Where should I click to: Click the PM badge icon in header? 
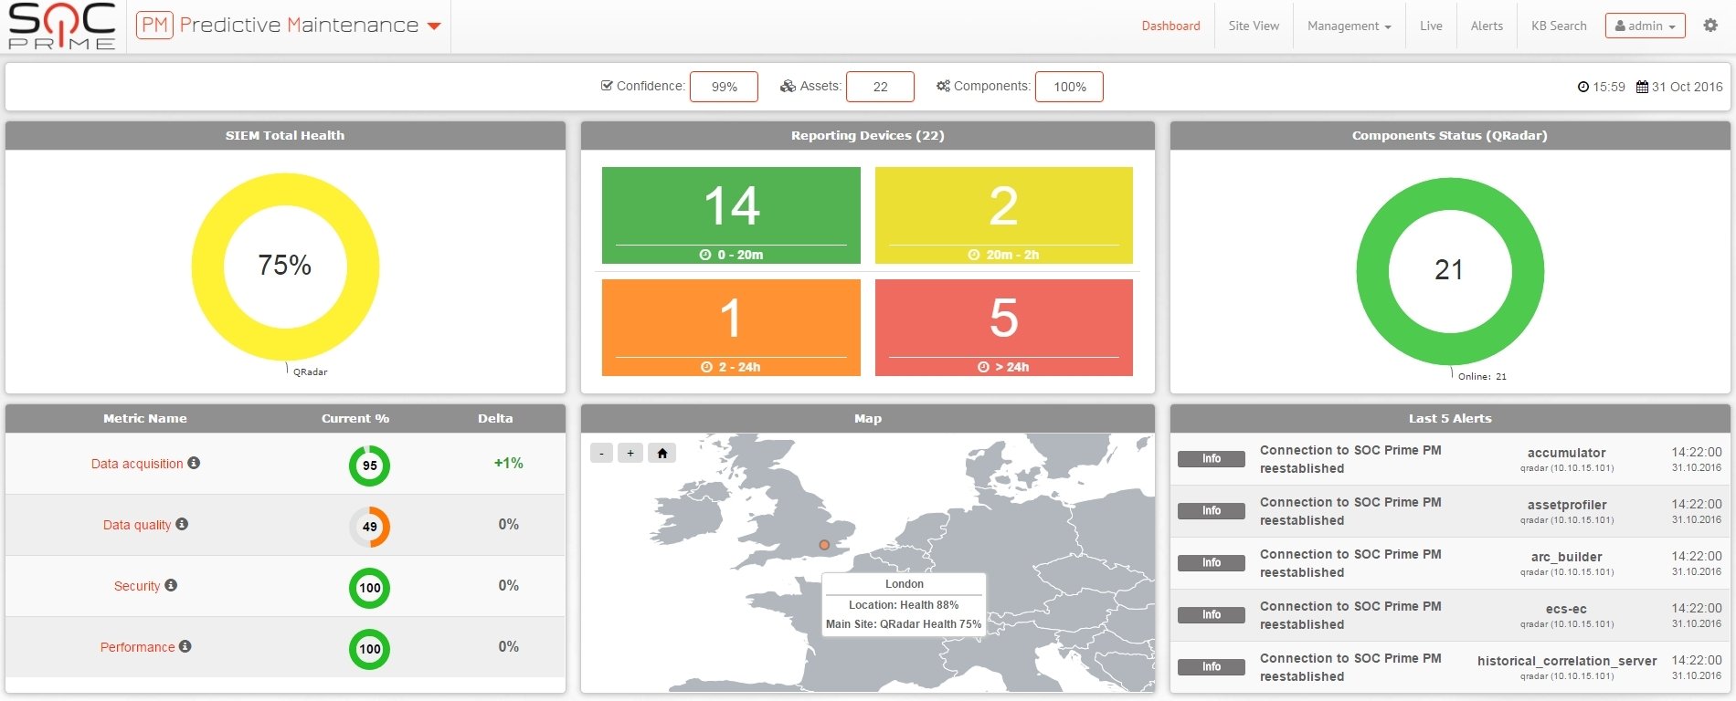point(154,26)
